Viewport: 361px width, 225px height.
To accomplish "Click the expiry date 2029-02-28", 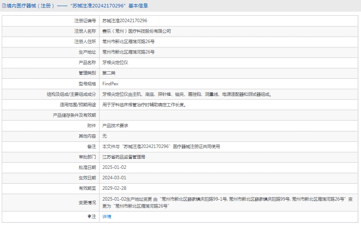I will tap(114, 188).
